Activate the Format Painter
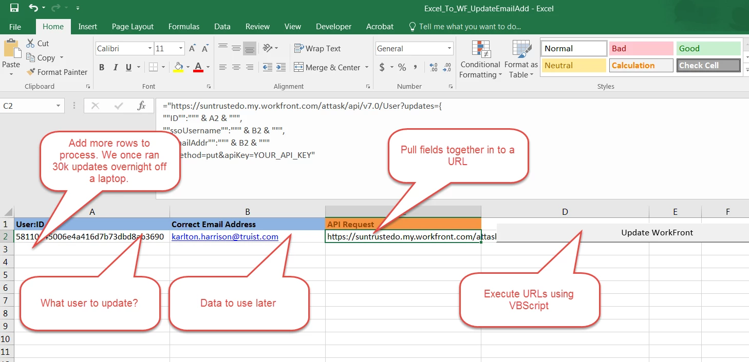The height and width of the screenshot is (362, 749). (x=57, y=72)
